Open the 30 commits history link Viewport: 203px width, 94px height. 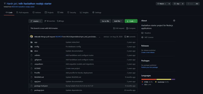pyautogui.click(x=130, y=37)
